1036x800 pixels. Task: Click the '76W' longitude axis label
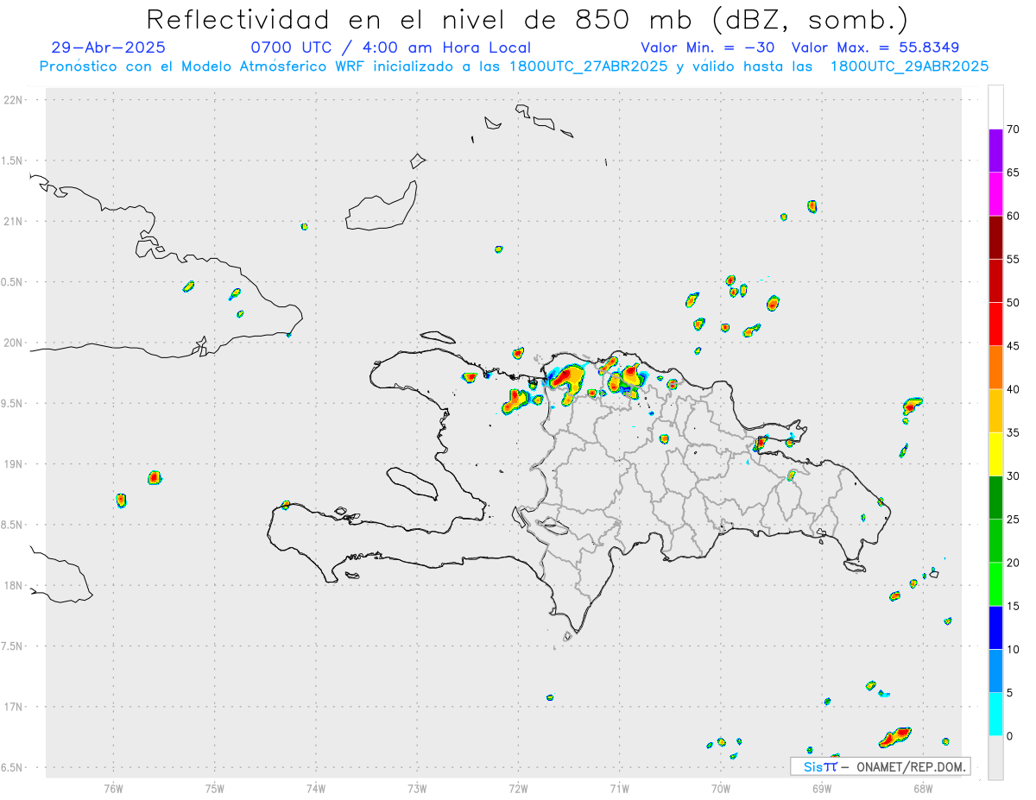click(113, 787)
